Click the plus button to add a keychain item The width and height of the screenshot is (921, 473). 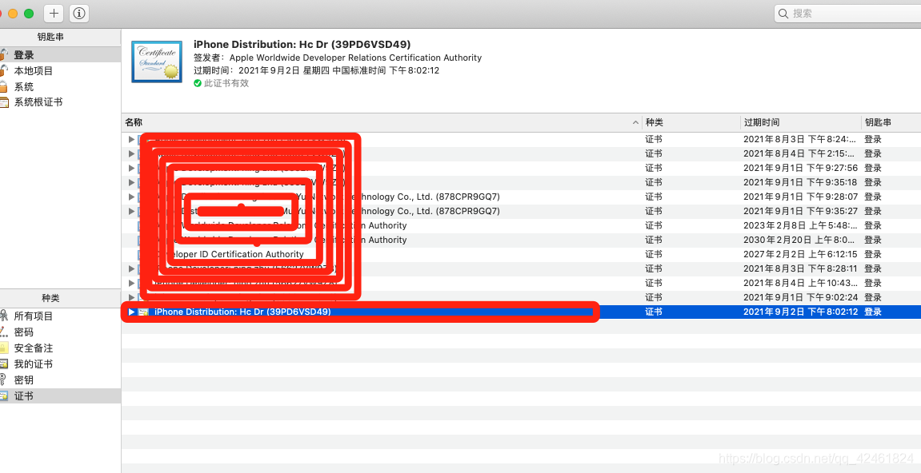pyautogui.click(x=54, y=13)
